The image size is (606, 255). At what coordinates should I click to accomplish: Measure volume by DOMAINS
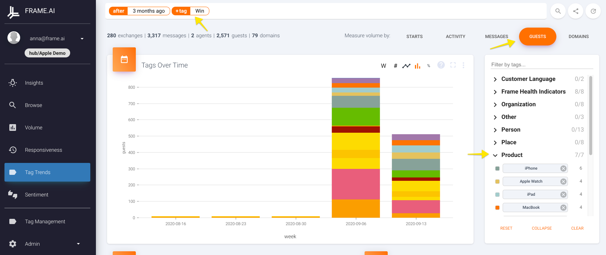(579, 37)
